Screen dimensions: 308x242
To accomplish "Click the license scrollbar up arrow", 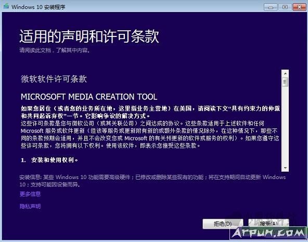I will [285, 73].
